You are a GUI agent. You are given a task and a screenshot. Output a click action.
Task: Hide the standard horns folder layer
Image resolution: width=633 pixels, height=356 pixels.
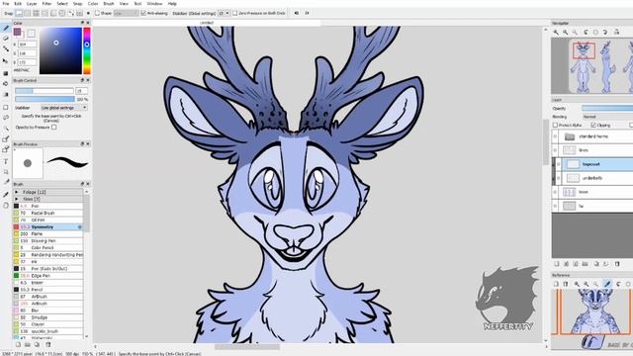(555, 136)
